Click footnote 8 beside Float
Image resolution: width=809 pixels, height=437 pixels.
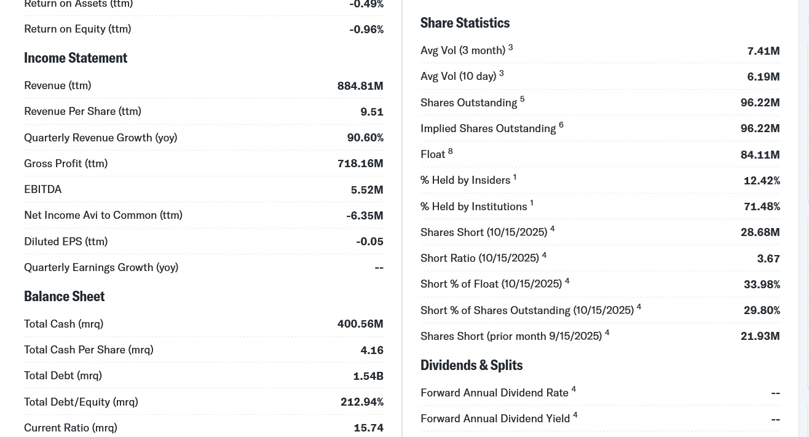(450, 151)
